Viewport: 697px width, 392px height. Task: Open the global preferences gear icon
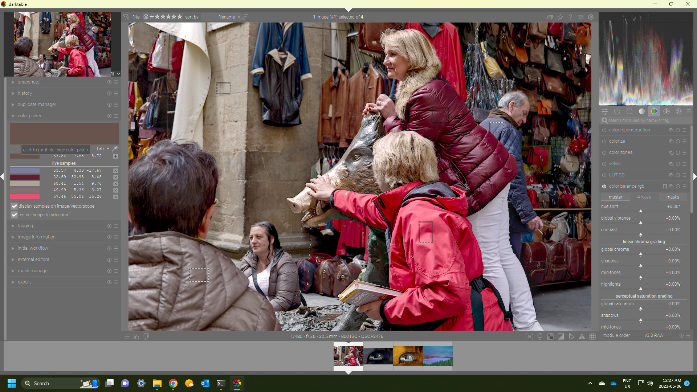pos(591,17)
